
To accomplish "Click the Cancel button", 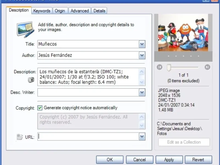I will tap(139, 160).
